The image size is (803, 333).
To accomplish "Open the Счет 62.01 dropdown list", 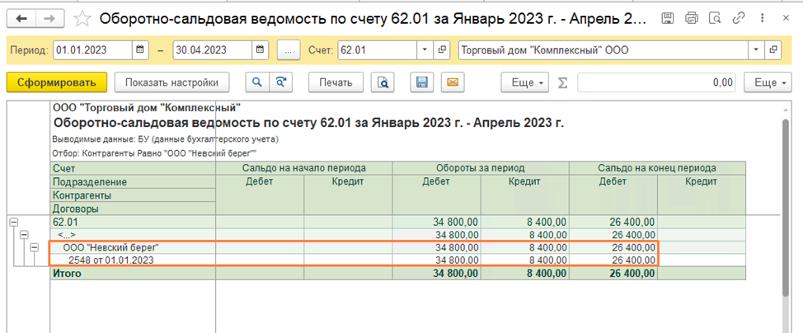I will (x=425, y=50).
